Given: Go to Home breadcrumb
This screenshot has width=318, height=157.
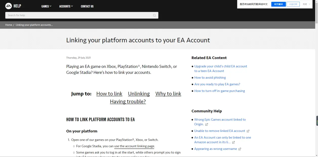Looking at the screenshot, I should click(9, 25).
